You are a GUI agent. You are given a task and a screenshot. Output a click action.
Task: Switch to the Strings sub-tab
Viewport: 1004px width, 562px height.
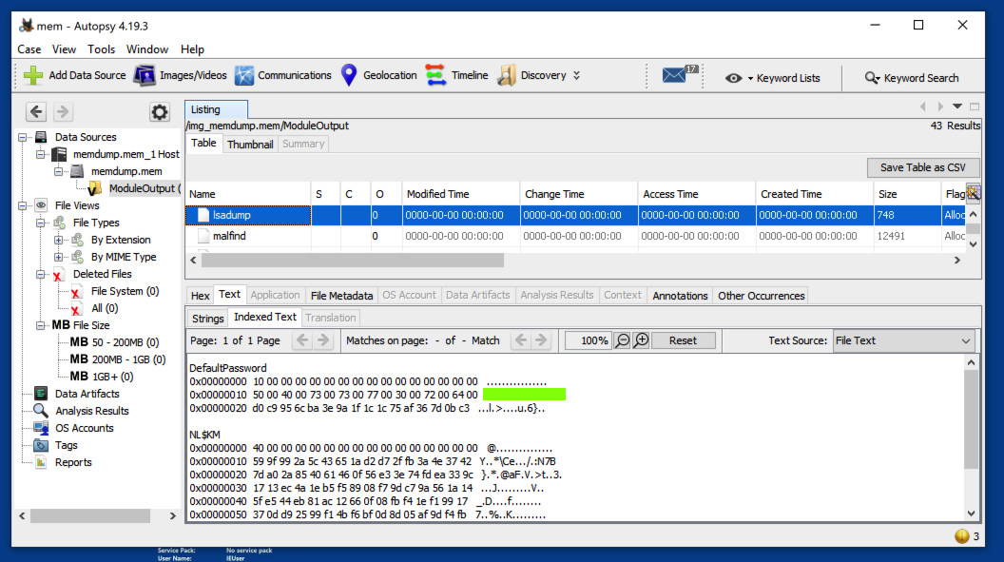pos(207,319)
